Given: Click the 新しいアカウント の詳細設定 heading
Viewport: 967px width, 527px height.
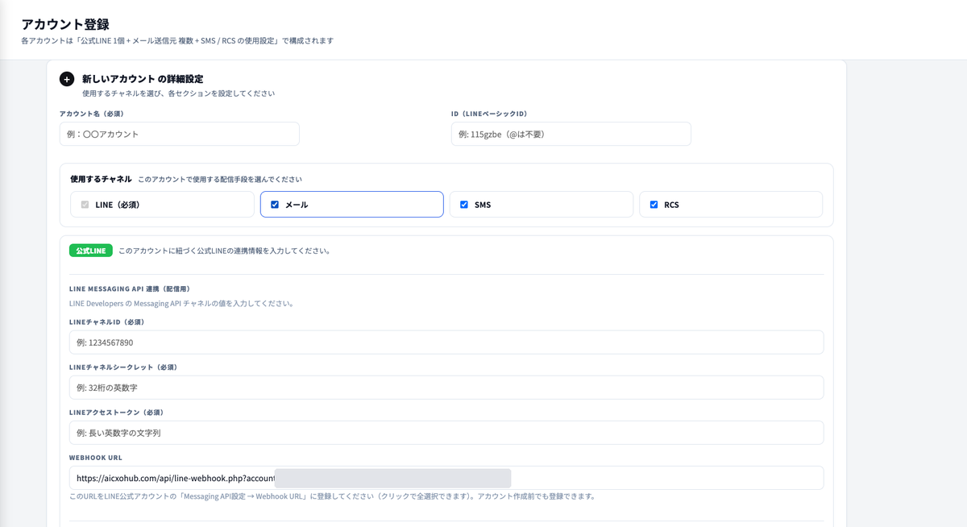Looking at the screenshot, I should click(143, 79).
